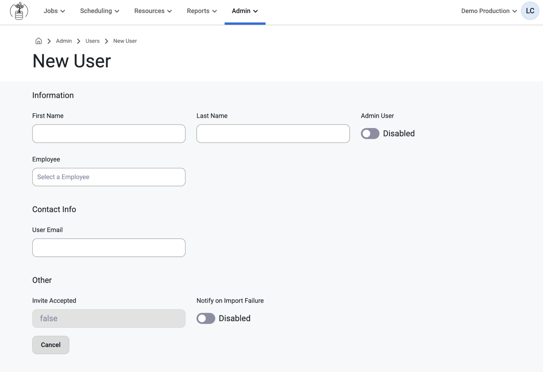543x372 pixels.
Task: Click the Other section heading
Action: (42, 280)
